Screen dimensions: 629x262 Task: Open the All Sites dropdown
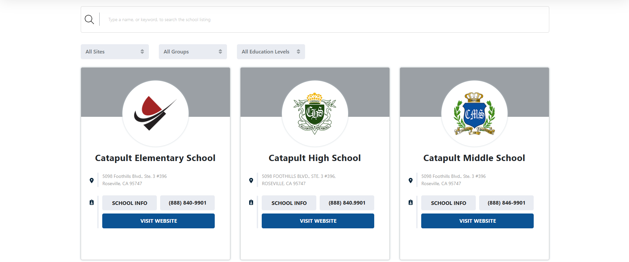point(115,52)
